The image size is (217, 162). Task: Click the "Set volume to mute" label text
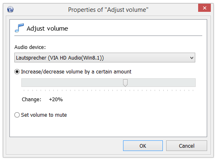coord(44,115)
